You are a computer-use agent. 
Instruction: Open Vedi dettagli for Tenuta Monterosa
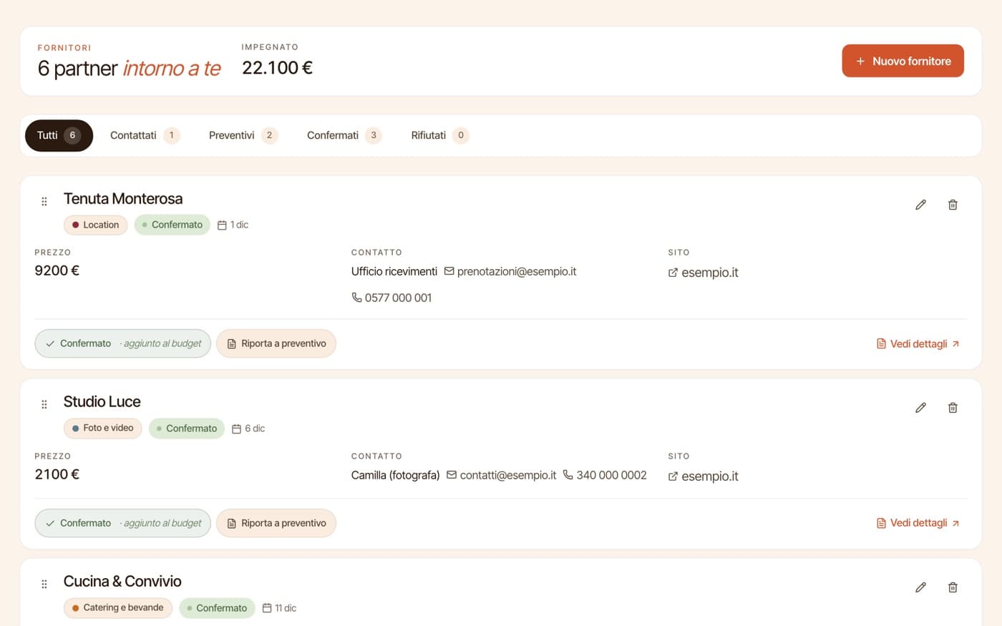click(918, 344)
